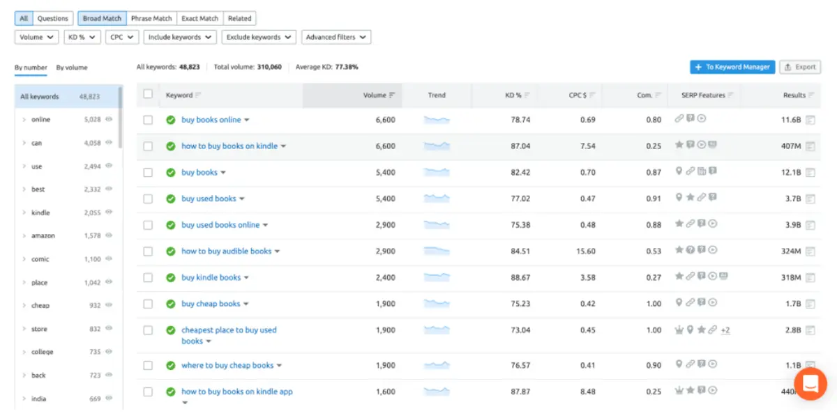Screen dimensions: 837x418
Task: Open the buy books keyword link
Action: click(199, 172)
